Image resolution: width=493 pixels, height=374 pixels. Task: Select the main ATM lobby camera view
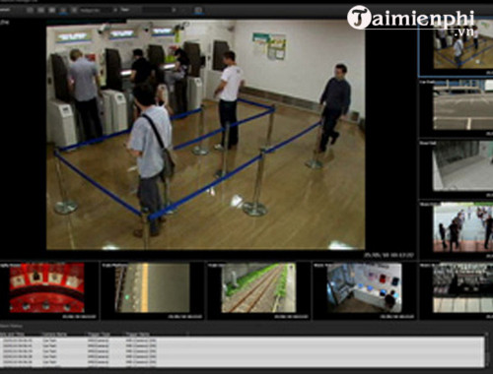point(206,135)
